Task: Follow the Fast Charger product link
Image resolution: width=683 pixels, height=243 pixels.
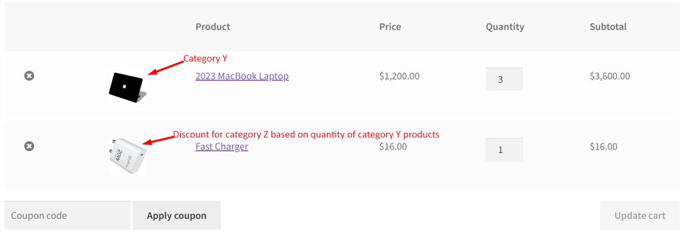Action: pos(221,147)
